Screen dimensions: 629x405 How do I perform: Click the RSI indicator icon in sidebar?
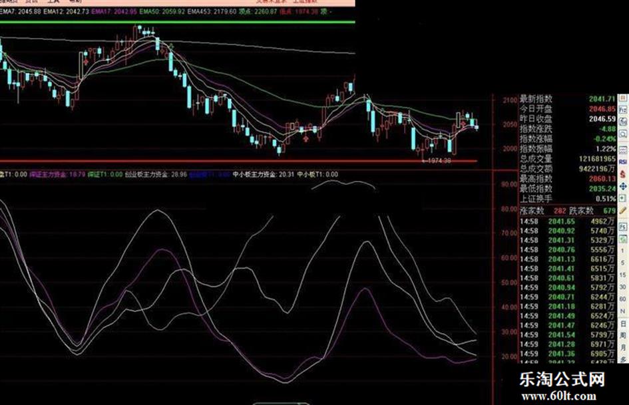[623, 162]
